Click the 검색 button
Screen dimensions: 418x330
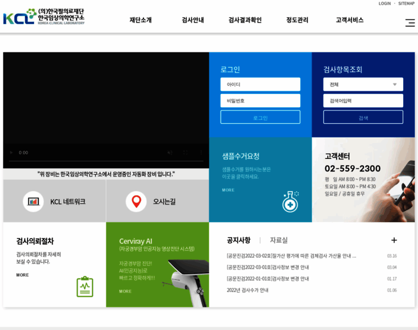click(363, 117)
